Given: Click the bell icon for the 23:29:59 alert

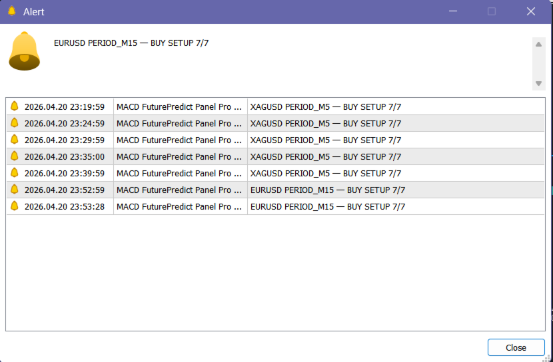Looking at the screenshot, I should pyautogui.click(x=15, y=140).
